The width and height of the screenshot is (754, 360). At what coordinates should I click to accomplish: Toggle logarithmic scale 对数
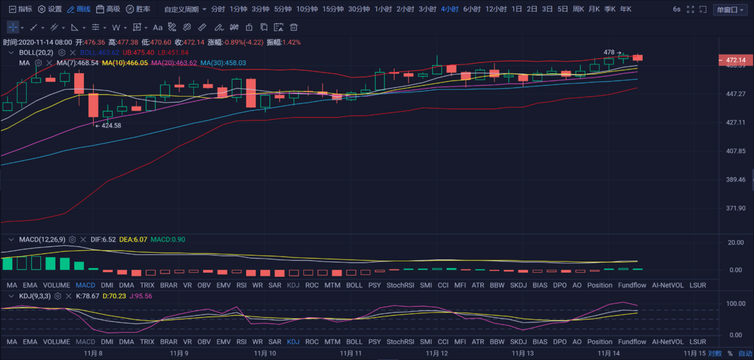pyautogui.click(x=714, y=353)
